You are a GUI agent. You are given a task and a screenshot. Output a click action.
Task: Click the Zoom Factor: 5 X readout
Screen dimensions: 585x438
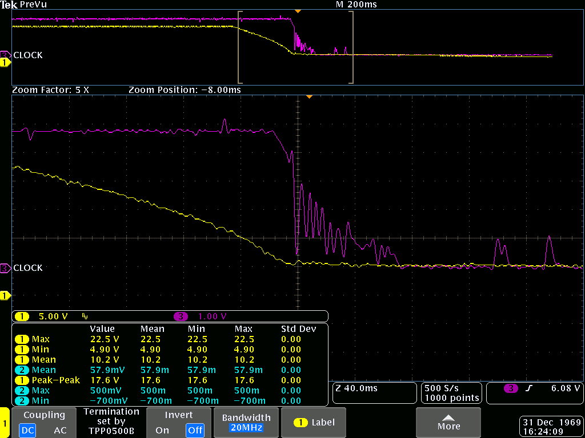pos(50,90)
